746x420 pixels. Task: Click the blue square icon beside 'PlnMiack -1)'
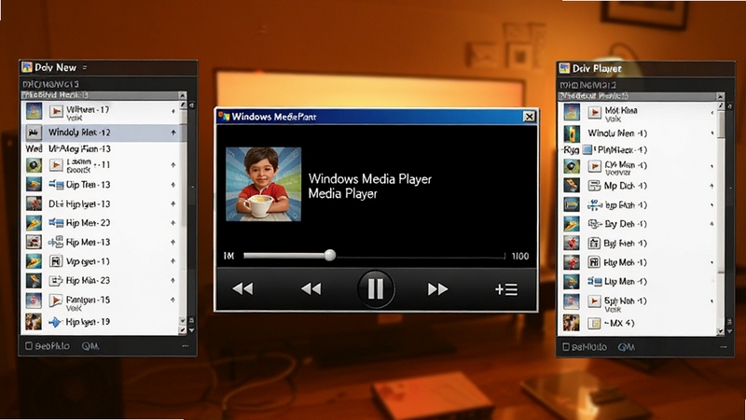[x=587, y=150]
